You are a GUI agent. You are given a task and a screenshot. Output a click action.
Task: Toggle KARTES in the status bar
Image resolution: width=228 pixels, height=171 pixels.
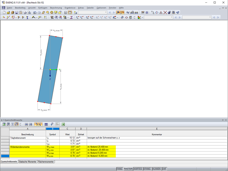(x=138, y=169)
